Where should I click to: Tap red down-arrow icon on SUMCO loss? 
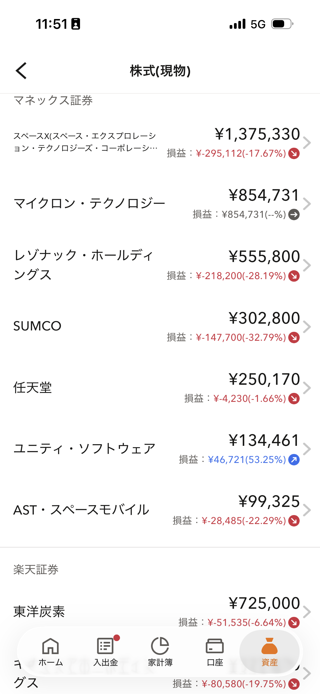(x=294, y=337)
